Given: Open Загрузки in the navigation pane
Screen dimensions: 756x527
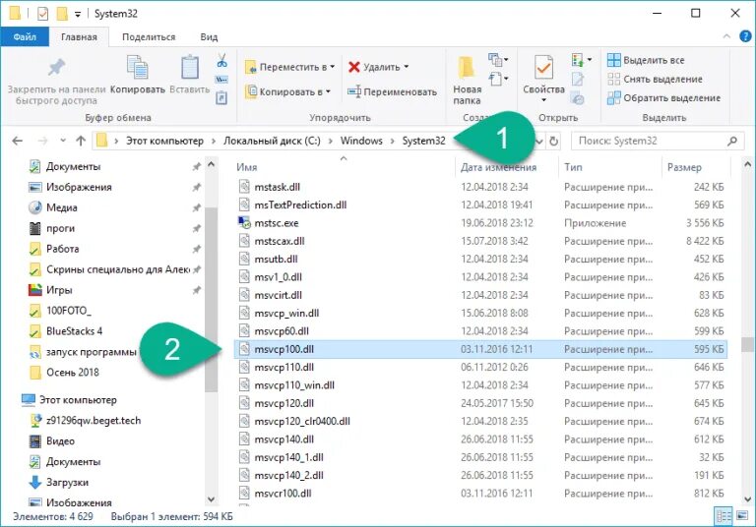Looking at the screenshot, I should point(67,482).
